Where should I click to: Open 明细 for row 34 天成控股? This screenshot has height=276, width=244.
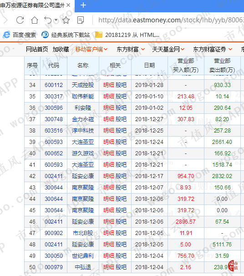click(x=108, y=85)
